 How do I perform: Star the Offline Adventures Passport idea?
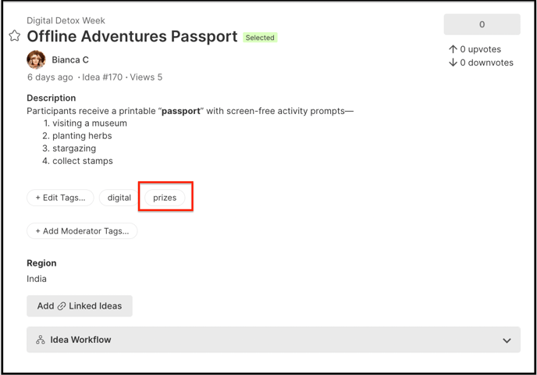15,36
